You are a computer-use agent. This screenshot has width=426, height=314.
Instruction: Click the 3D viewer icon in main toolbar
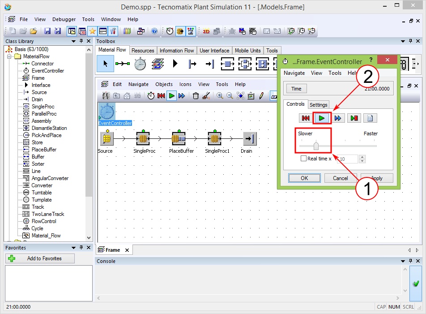206,31
